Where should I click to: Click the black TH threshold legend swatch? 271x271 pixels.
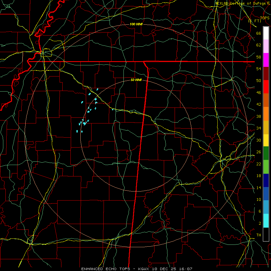coord(266,234)
